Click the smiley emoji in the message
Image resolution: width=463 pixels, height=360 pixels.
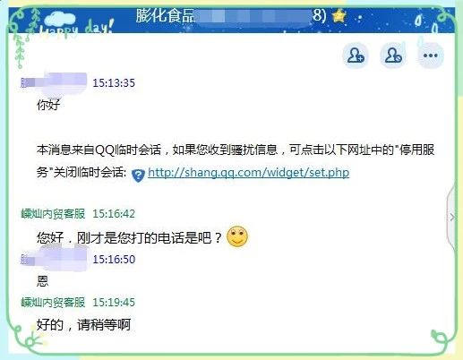tap(237, 236)
